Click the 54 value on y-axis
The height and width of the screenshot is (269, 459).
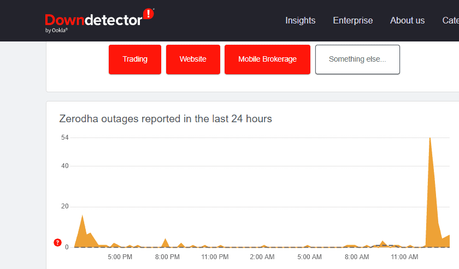64,138
